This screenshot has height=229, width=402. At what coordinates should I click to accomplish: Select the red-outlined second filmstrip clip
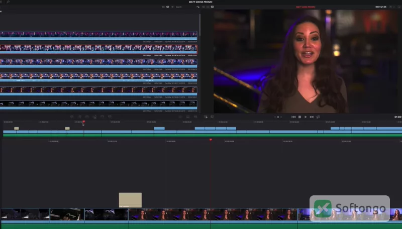pyautogui.click(x=98, y=49)
